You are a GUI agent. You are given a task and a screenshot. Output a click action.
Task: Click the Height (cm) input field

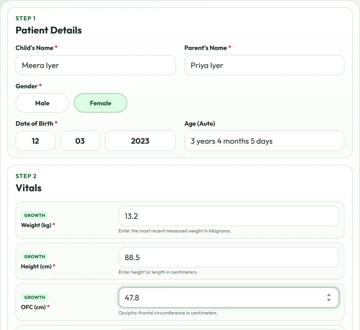click(229, 257)
